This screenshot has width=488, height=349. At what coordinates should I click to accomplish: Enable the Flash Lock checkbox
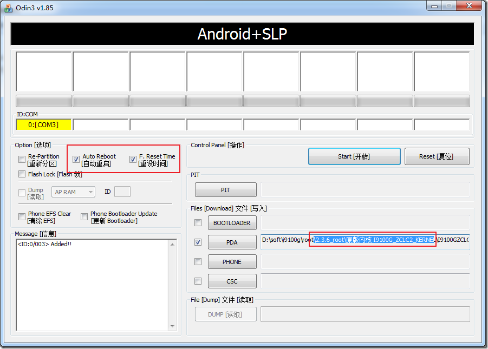[x=22, y=174]
